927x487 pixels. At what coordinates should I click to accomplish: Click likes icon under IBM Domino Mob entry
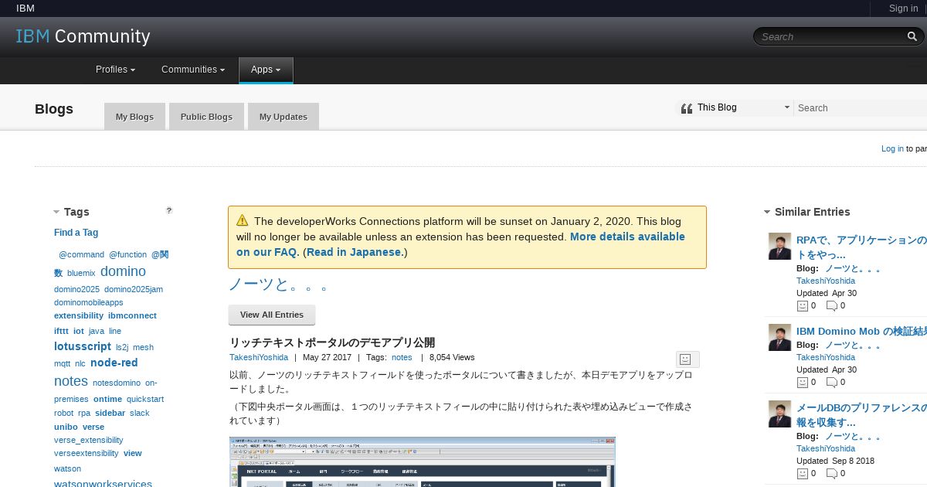point(802,383)
